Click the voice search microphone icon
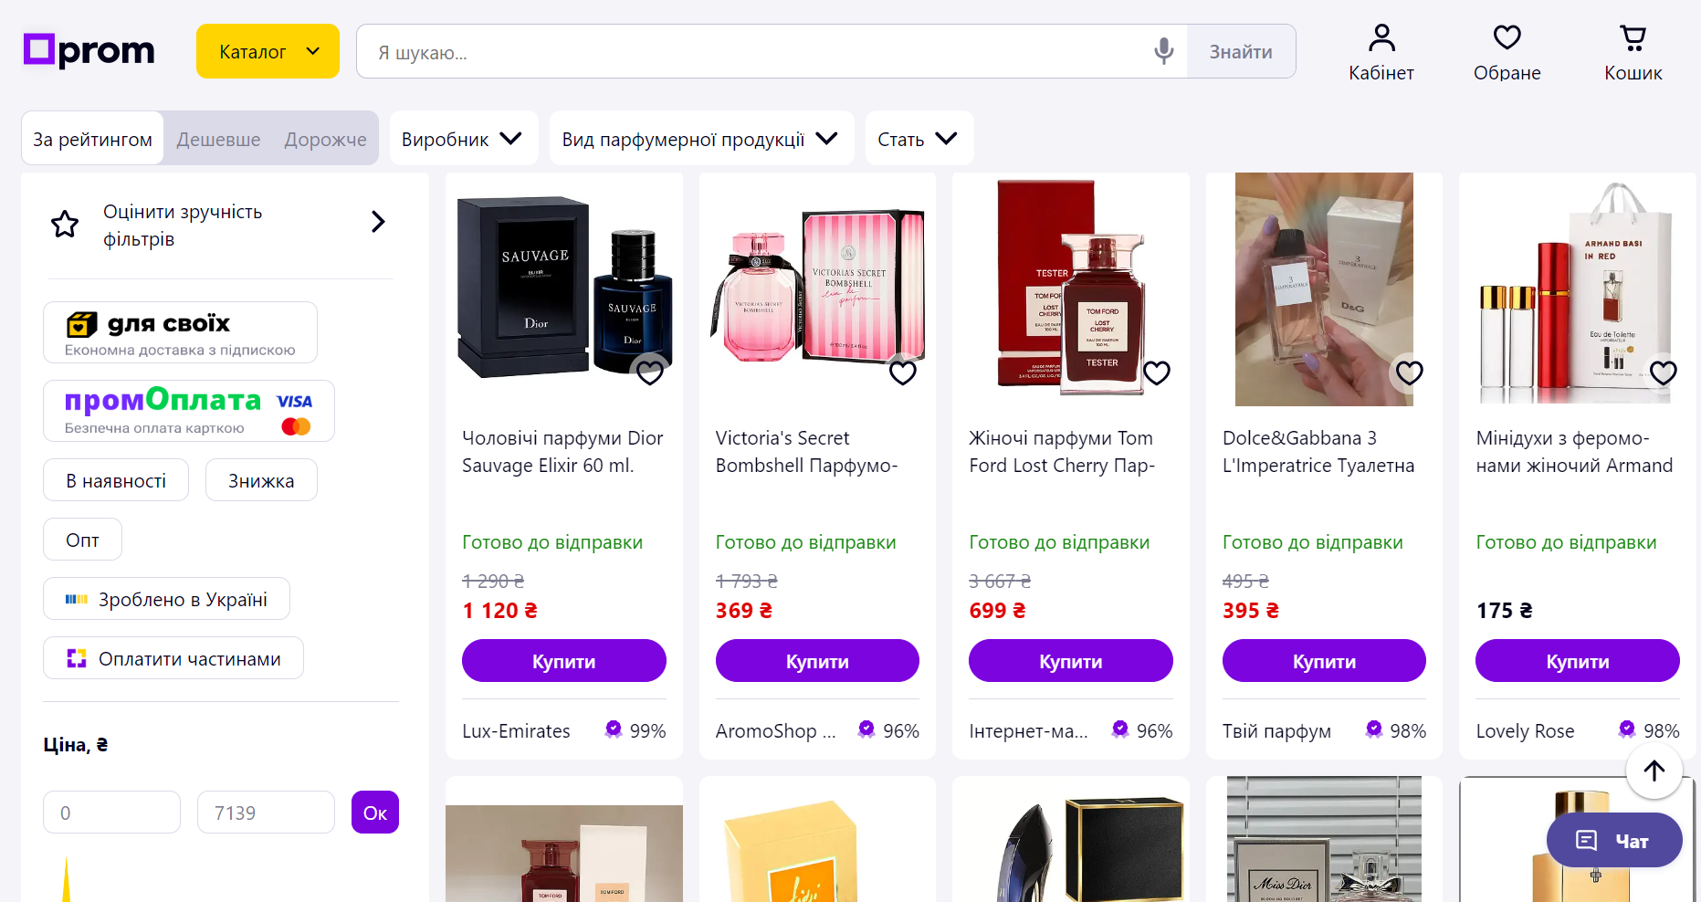 click(1163, 51)
